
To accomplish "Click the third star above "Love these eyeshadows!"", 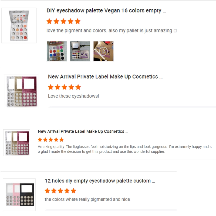I will click(64, 87).
